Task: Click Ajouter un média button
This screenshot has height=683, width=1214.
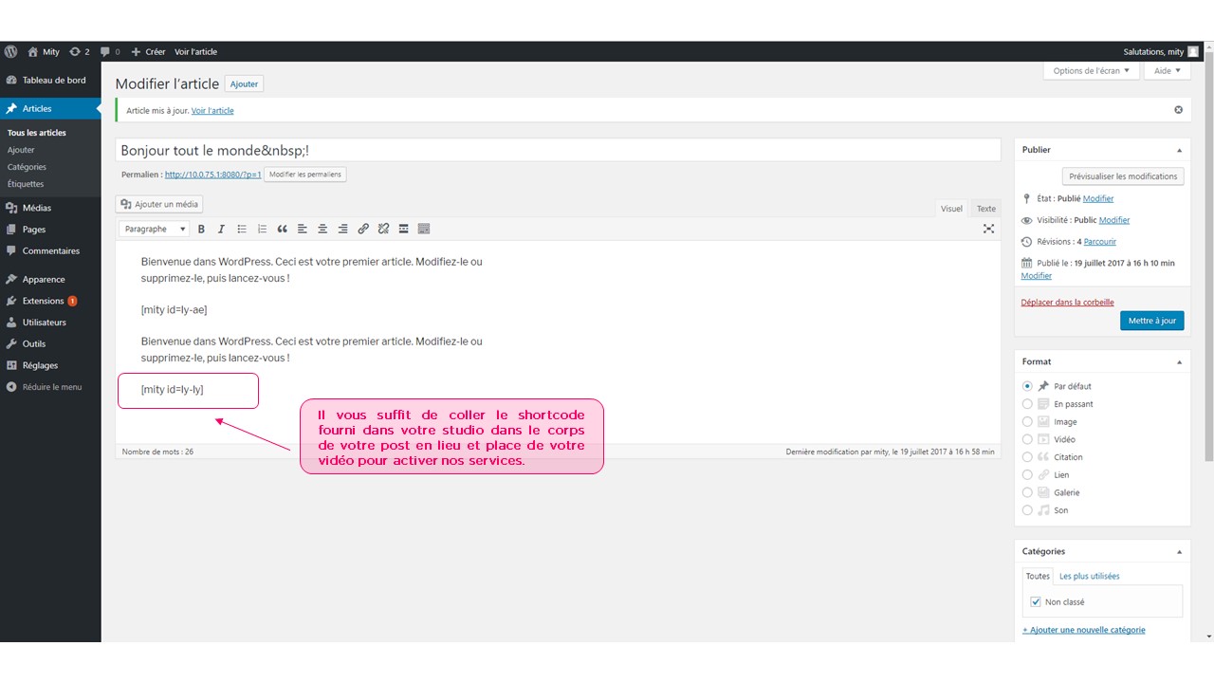Action: pos(159,204)
